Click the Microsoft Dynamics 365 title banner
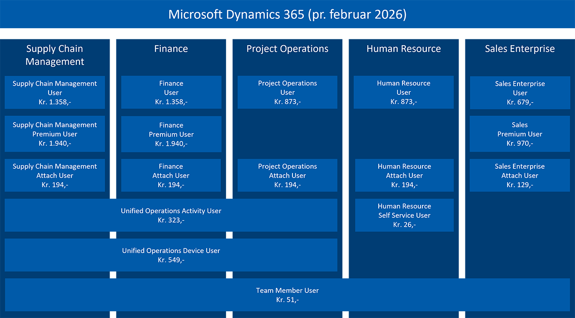Image resolution: width=575 pixels, height=318 pixels. pos(287,14)
